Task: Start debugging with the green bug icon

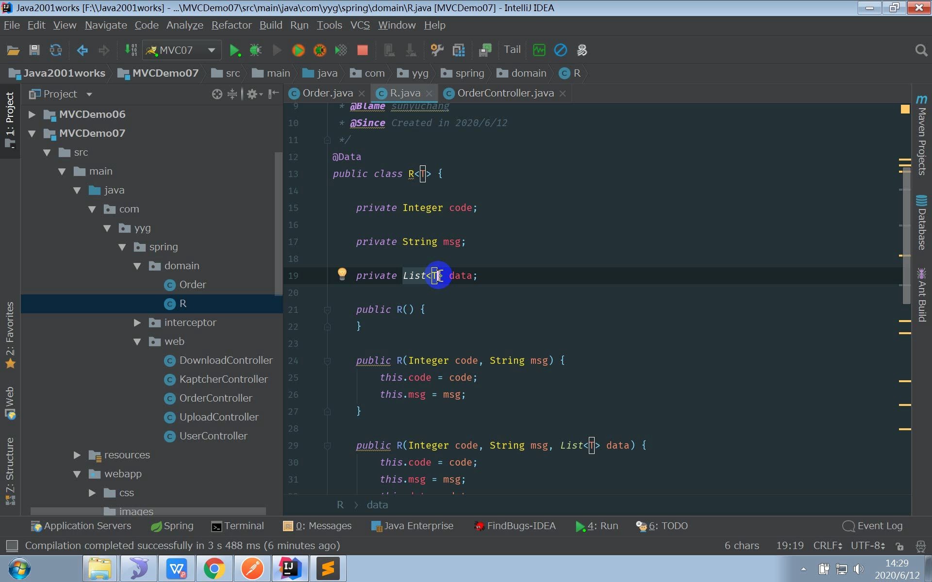Action: click(256, 50)
